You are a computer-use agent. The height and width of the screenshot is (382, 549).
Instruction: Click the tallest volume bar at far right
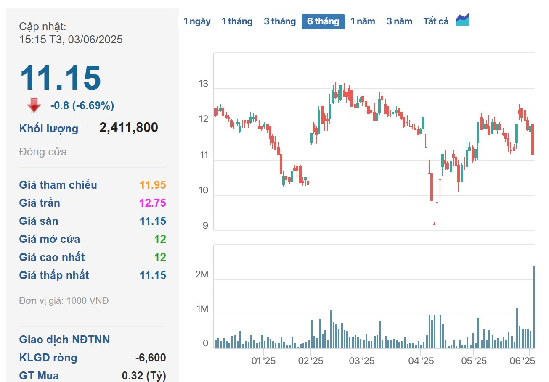(x=533, y=307)
